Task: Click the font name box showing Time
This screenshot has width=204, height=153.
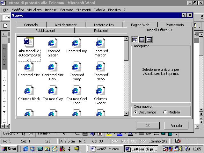Action: [x=6, y=17]
